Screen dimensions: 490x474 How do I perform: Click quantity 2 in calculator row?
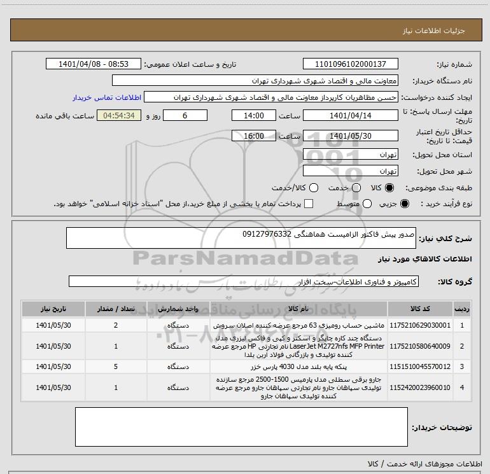116,325
